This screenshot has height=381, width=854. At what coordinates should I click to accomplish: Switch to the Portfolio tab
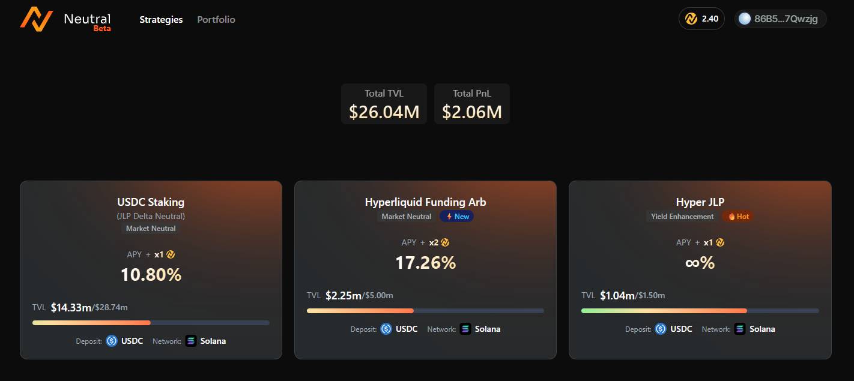click(x=216, y=19)
